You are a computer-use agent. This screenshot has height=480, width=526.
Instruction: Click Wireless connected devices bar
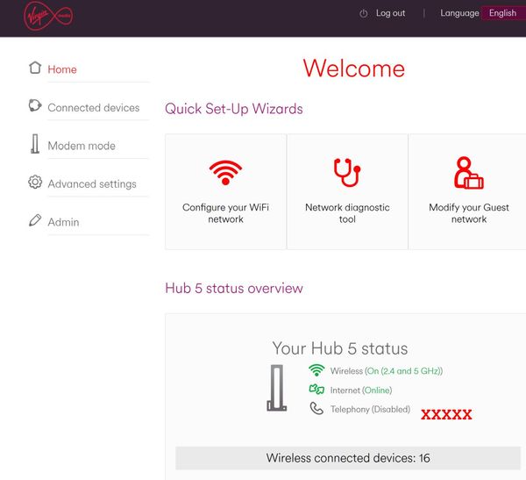pyautogui.click(x=348, y=458)
